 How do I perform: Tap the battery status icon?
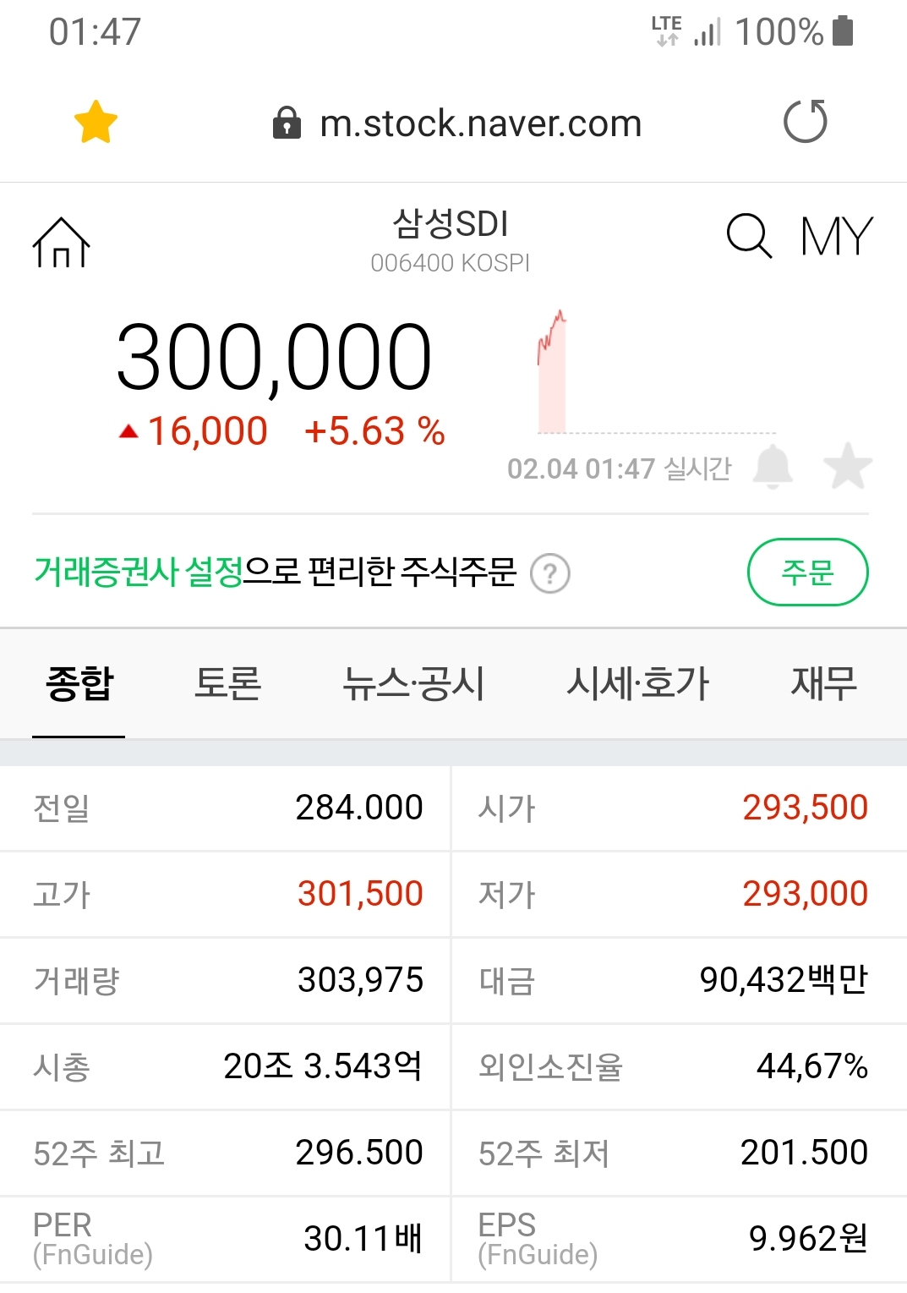(843, 31)
